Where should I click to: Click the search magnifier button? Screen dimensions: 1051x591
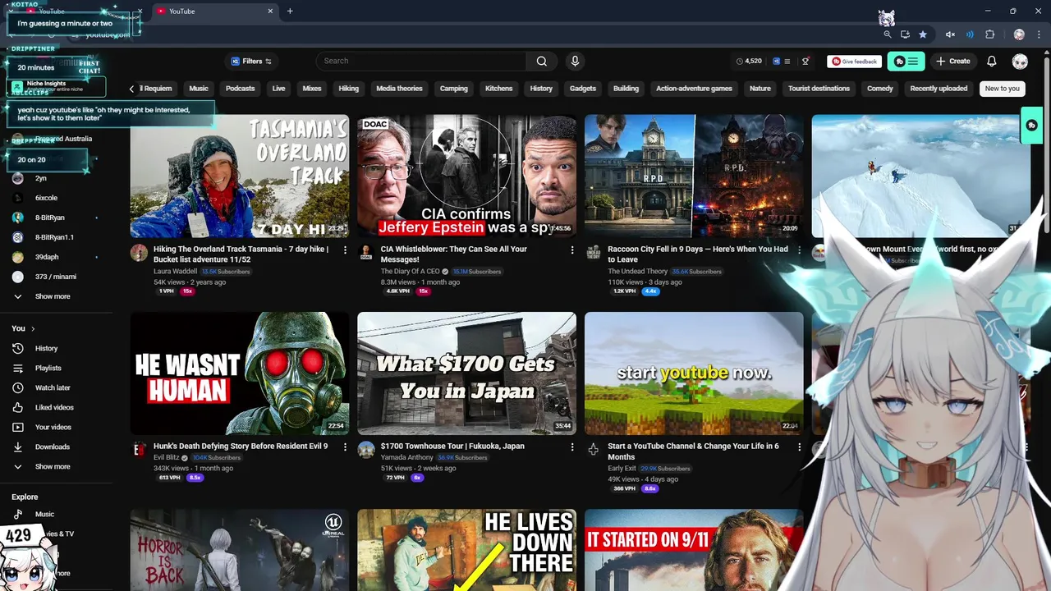[541, 61]
